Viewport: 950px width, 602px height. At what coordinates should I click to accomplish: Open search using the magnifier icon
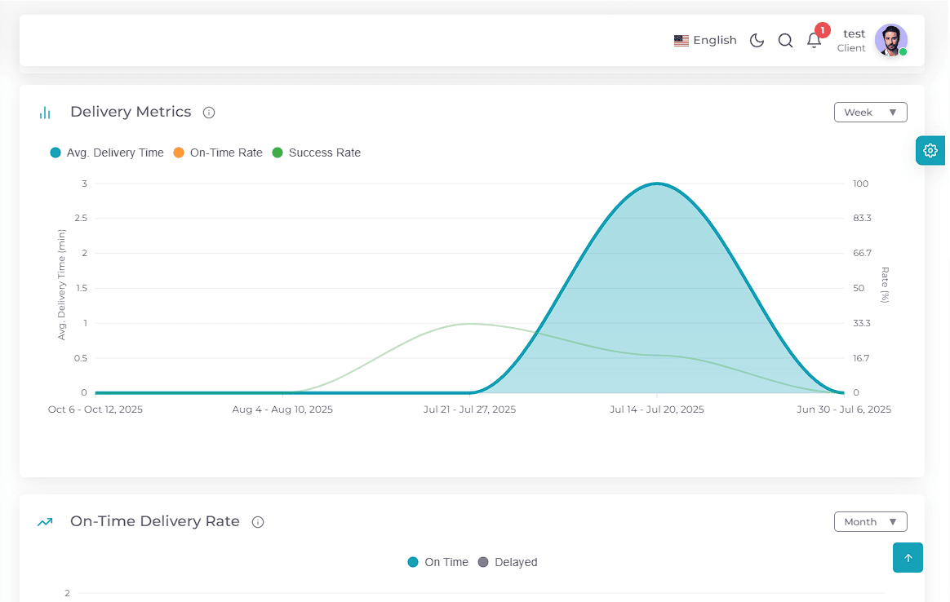(x=785, y=41)
